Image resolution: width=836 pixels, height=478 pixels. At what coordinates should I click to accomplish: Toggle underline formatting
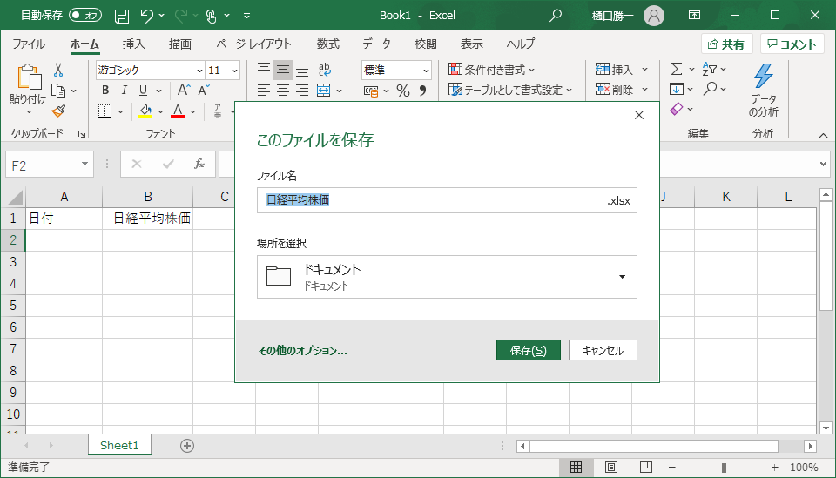click(x=143, y=90)
